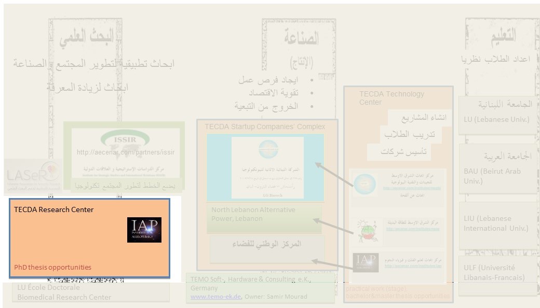This screenshot has height=308, width=540.
Task: Click the 'تدريب الطلاب' label
Action: tap(410, 134)
